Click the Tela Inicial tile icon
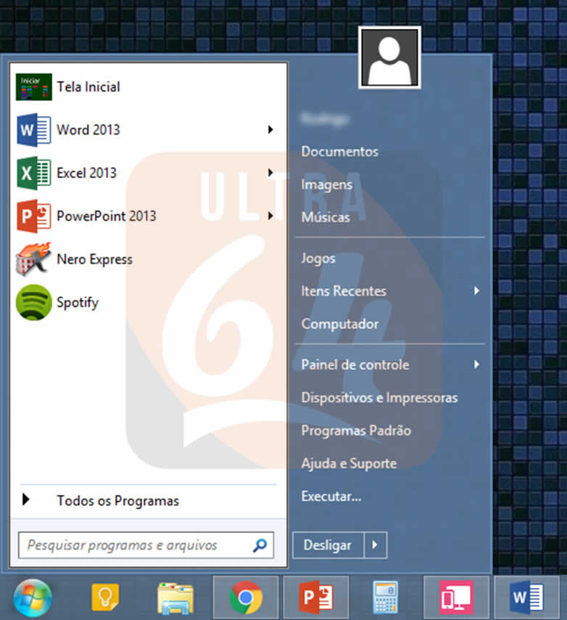The width and height of the screenshot is (567, 620). pos(34,87)
